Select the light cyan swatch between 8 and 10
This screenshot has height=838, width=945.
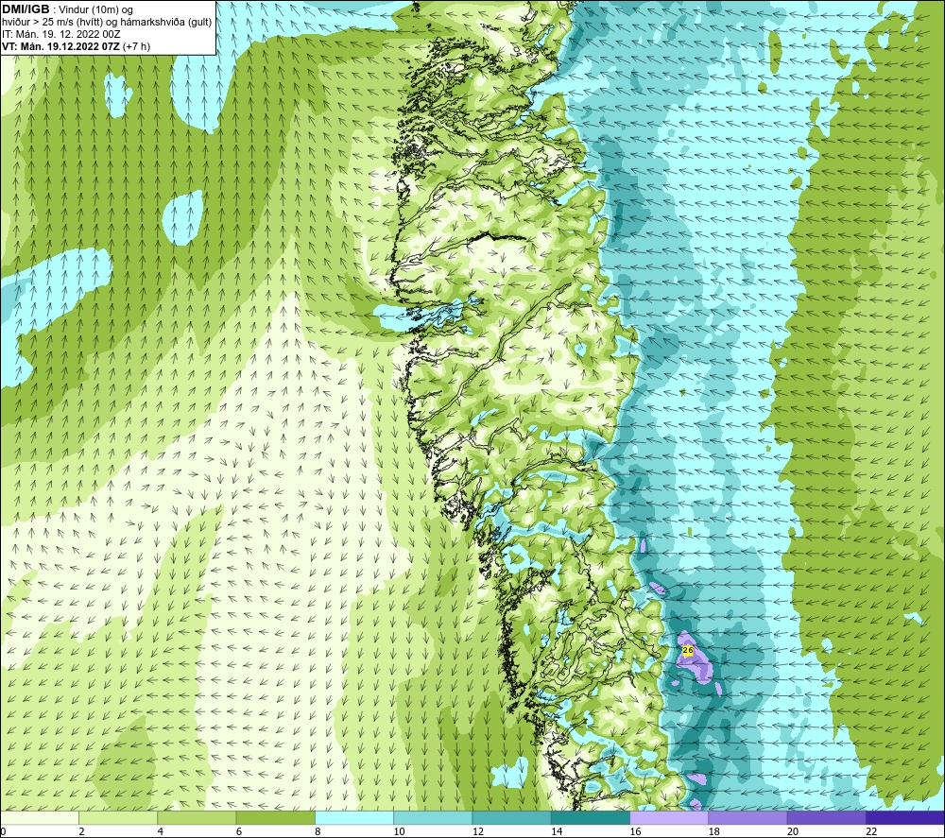[354, 817]
